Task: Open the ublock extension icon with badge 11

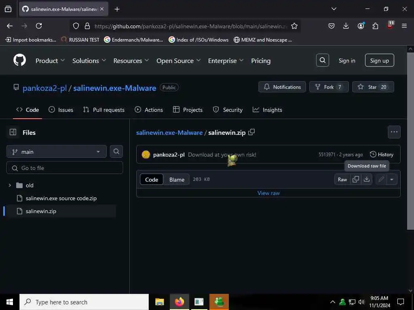Action: [x=390, y=25]
